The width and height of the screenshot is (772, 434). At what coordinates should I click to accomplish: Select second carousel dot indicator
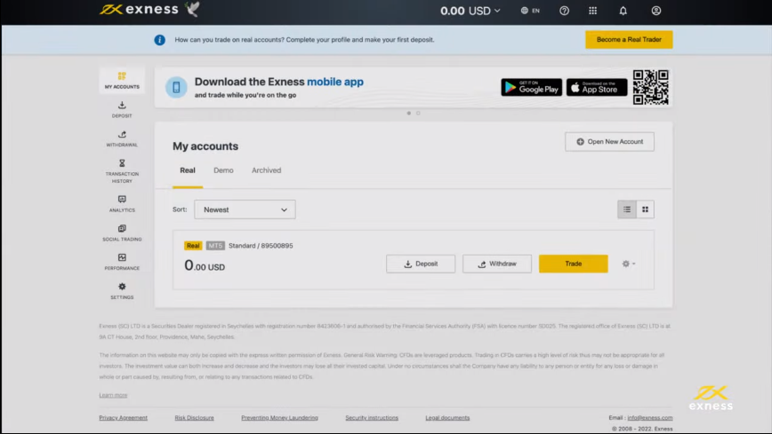click(418, 113)
